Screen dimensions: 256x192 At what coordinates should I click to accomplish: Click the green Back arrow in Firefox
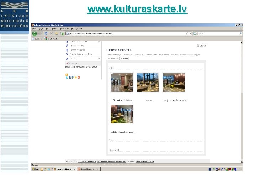pyautogui.click(x=34, y=33)
